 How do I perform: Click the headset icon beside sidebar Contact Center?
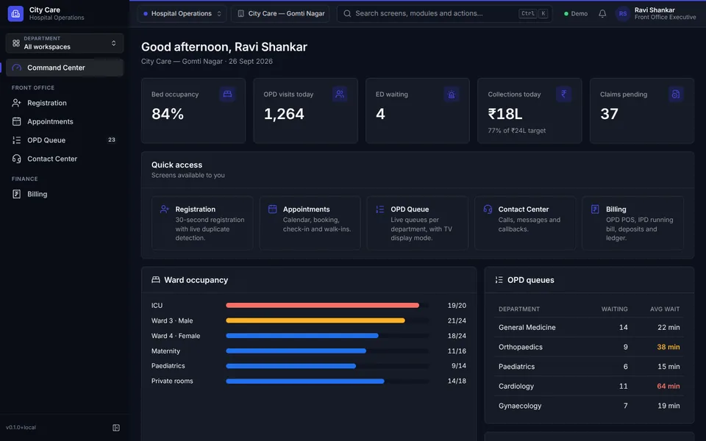pos(17,159)
